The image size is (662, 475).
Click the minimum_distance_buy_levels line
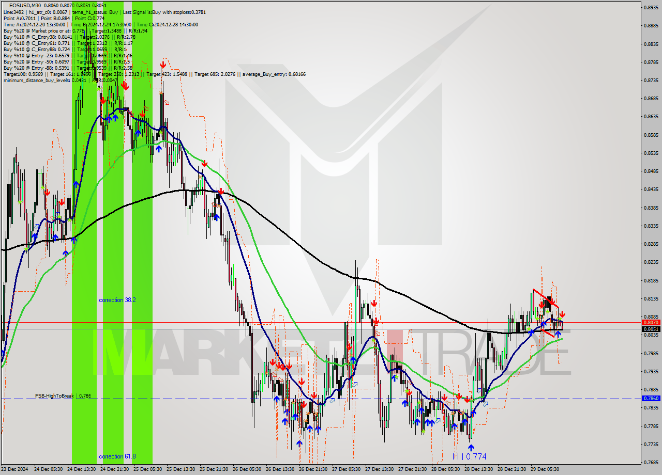(60, 80)
